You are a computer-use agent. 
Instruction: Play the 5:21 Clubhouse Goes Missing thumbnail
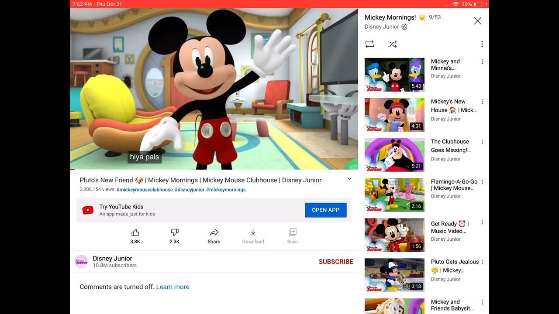pos(394,155)
